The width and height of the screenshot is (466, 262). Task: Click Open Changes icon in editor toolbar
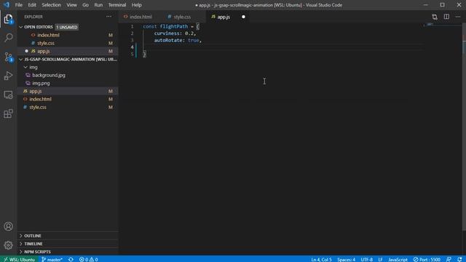tap(435, 17)
